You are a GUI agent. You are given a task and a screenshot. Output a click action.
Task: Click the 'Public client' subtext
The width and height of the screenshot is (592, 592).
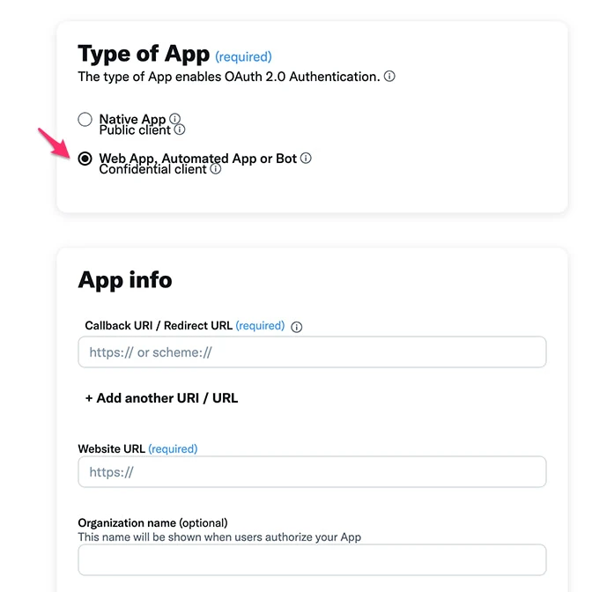135,130
